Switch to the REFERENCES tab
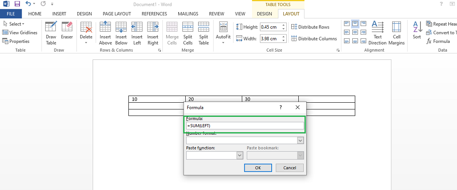The width and height of the screenshot is (457, 190). (154, 14)
